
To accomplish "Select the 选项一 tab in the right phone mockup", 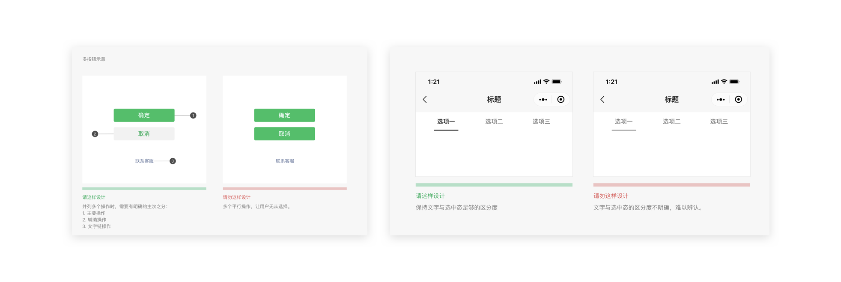I will [624, 122].
